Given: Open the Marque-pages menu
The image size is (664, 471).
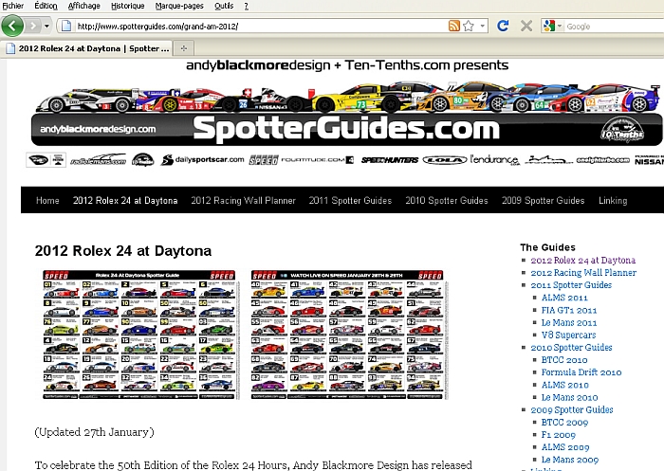Looking at the screenshot, I should [181, 6].
